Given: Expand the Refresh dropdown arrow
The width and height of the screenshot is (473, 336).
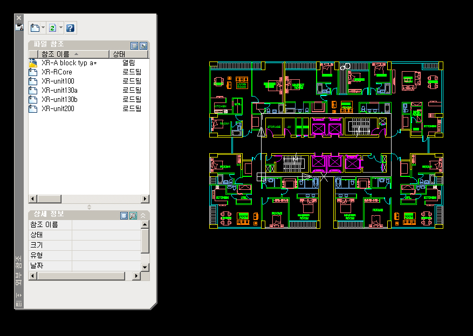Looking at the screenshot, I should [x=60, y=28].
